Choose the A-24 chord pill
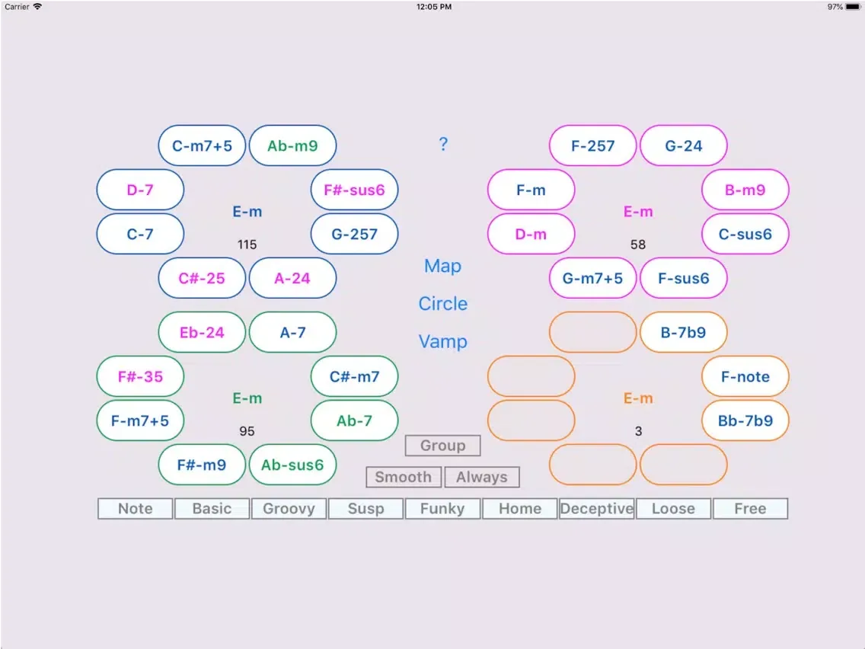Image resolution: width=865 pixels, height=649 pixels. click(292, 278)
